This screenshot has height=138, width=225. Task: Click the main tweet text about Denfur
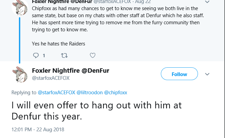pyautogui.click(x=97, y=111)
